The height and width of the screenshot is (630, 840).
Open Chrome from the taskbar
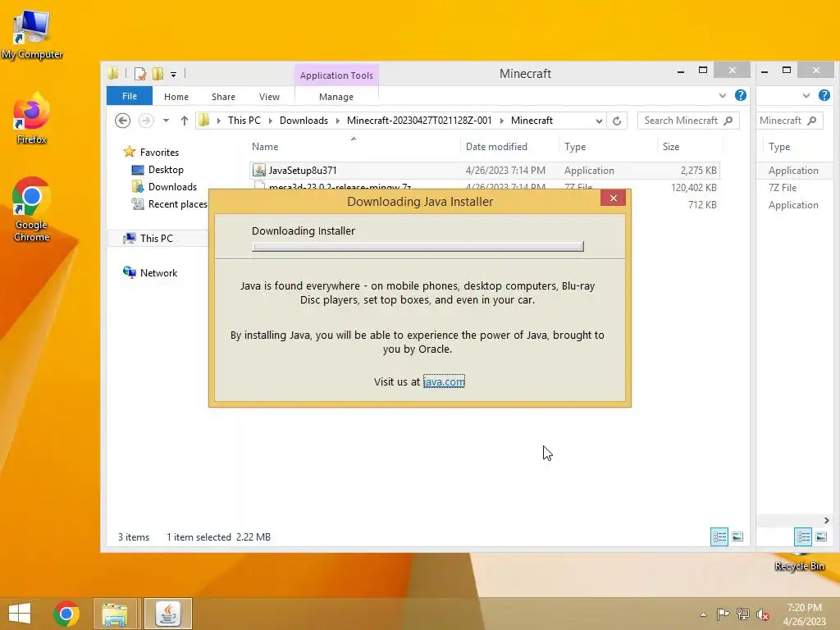[66, 614]
